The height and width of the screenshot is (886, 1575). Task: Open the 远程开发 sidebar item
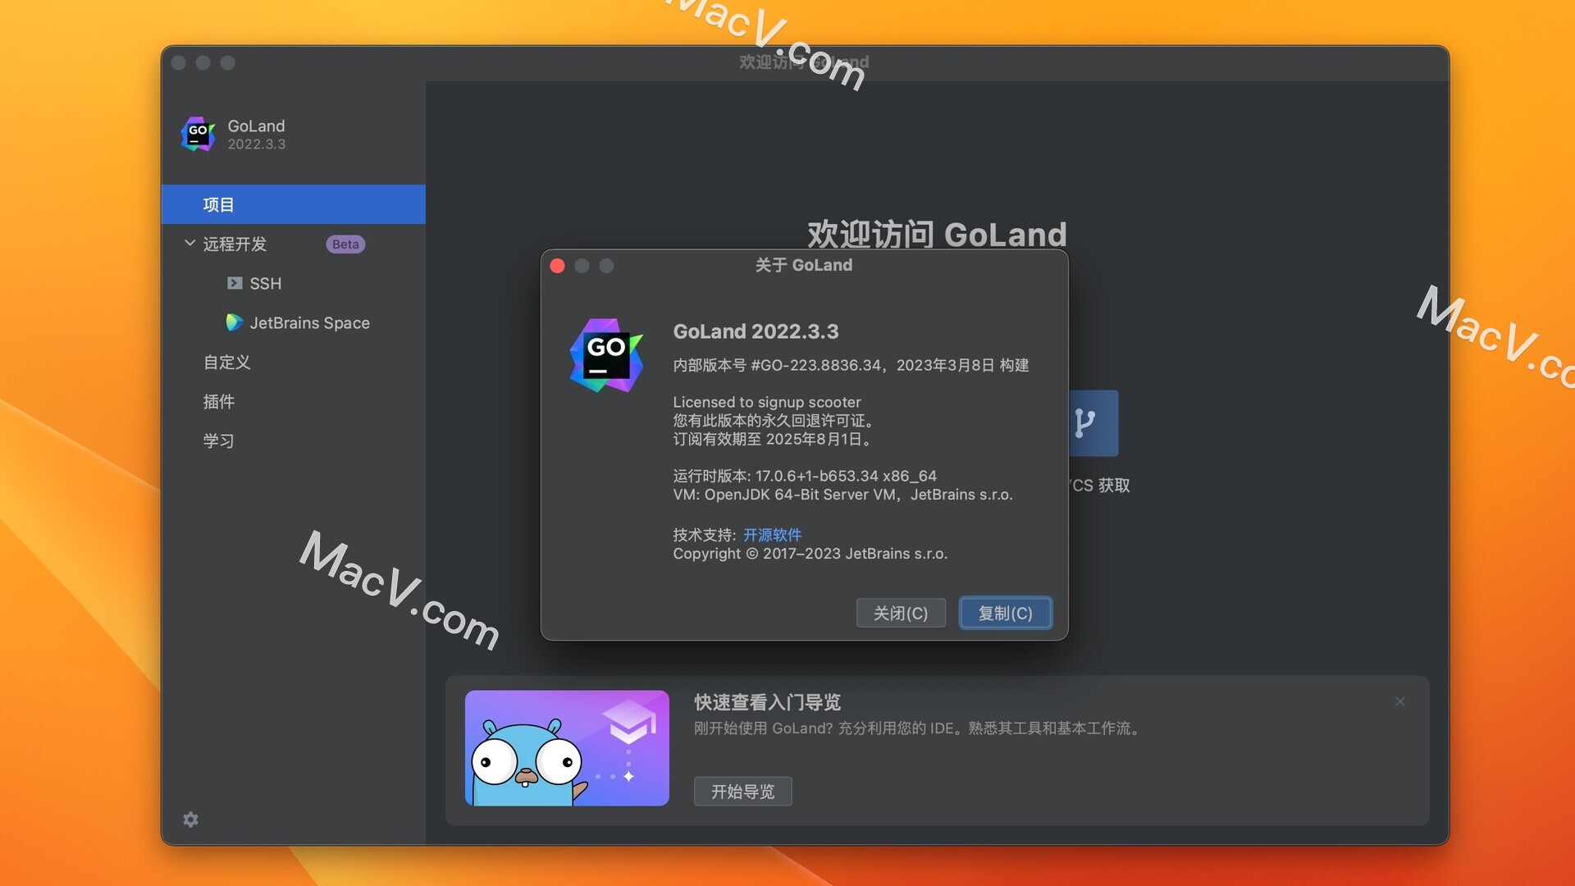point(235,244)
